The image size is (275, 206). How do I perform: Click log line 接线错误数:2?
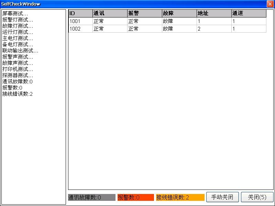coord(18,94)
